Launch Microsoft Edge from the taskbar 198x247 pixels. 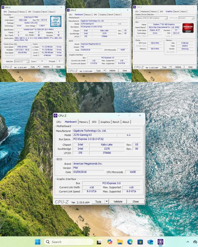130,242
